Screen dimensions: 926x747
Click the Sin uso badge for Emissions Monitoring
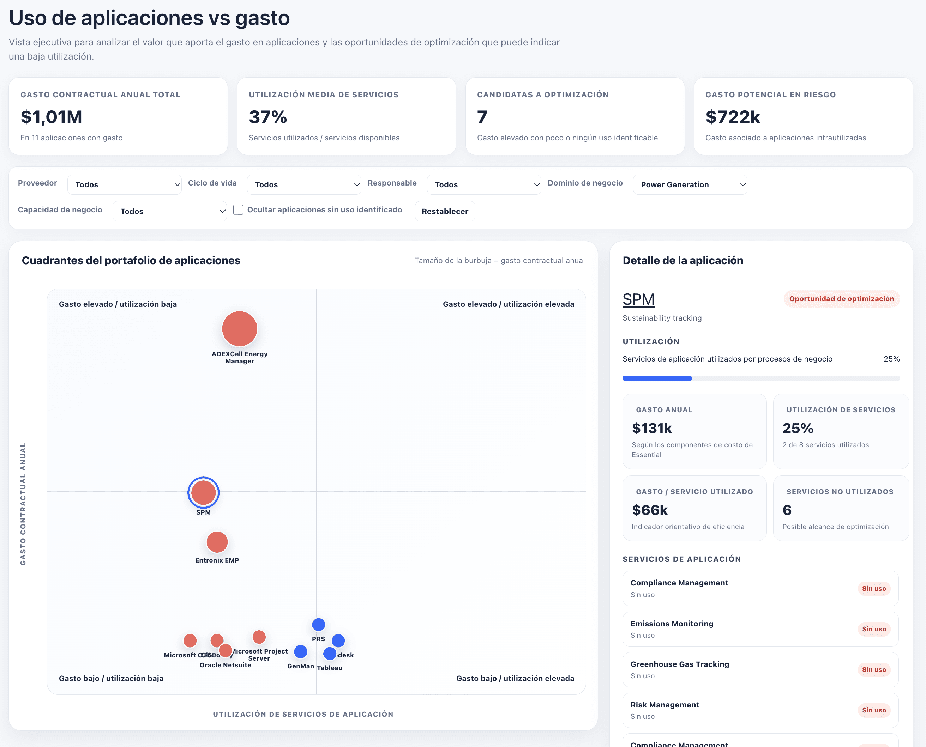pos(873,629)
